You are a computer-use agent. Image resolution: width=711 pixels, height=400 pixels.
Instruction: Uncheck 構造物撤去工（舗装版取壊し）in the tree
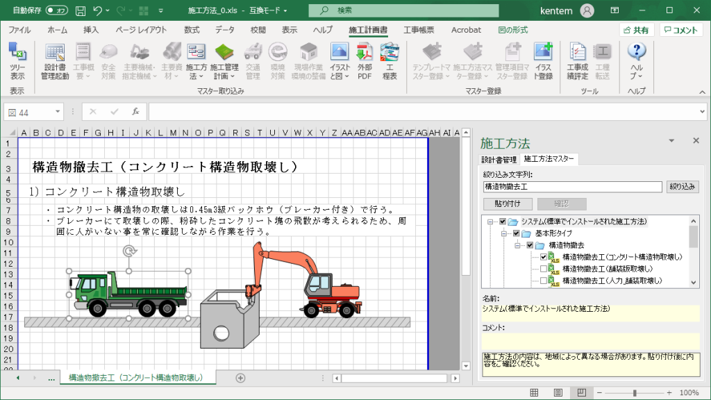pos(543,269)
